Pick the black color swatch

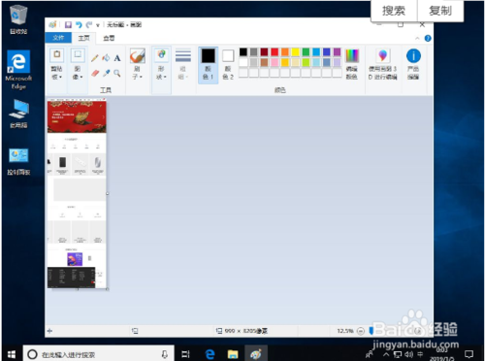click(243, 51)
